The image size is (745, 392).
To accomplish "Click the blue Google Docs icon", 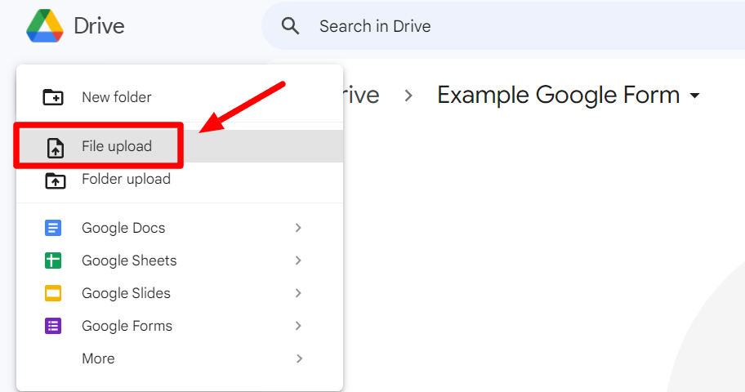I will [53, 228].
